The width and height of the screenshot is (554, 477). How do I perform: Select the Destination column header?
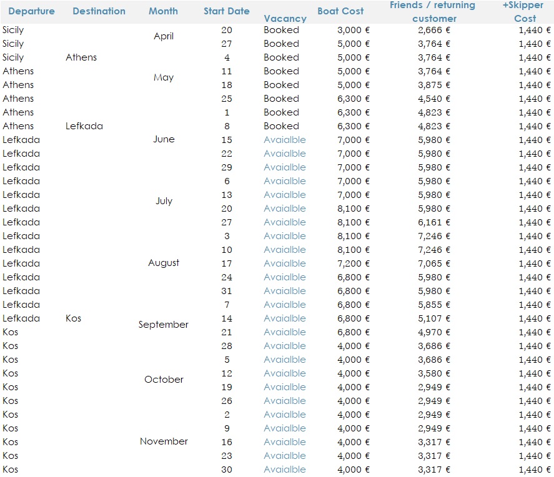coord(99,11)
